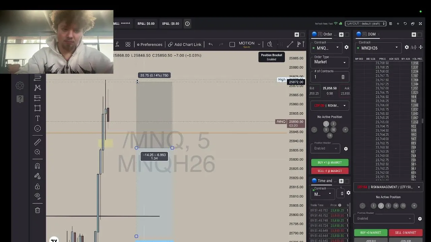Open the chart templates grid icon
This screenshot has width=431, height=242.
tap(128, 44)
